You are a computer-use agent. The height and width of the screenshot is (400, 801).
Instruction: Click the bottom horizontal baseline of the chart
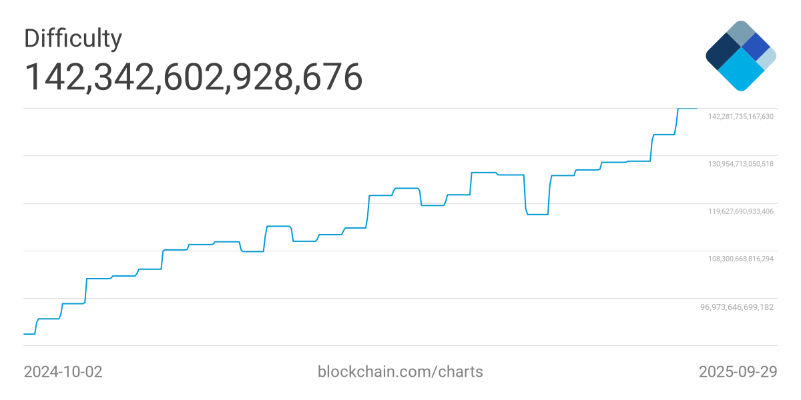coord(400,345)
